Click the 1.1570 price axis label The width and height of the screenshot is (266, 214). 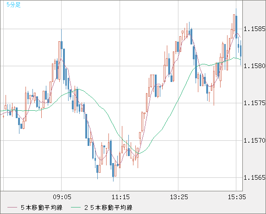(254, 140)
